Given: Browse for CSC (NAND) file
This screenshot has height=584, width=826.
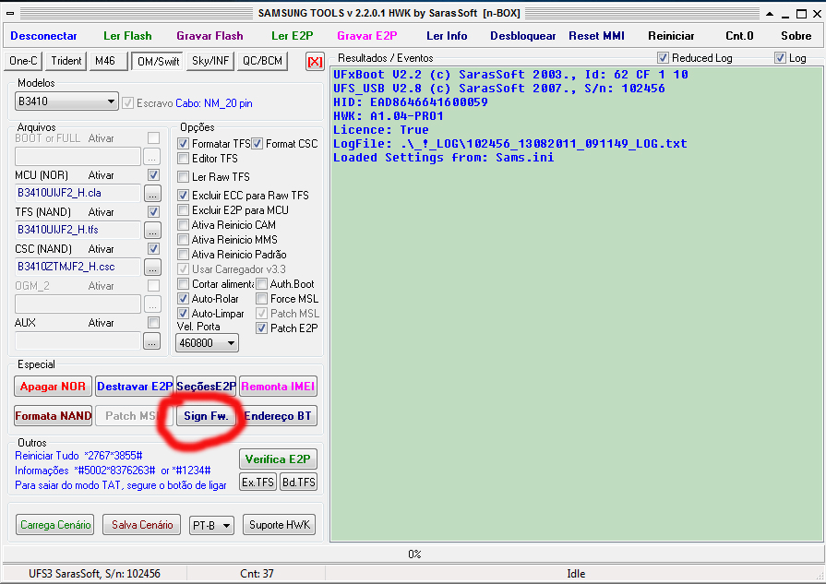Looking at the screenshot, I should 152,267.
